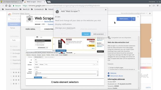
Task: Open the Visão Geral tab
Action: coord(30,29)
